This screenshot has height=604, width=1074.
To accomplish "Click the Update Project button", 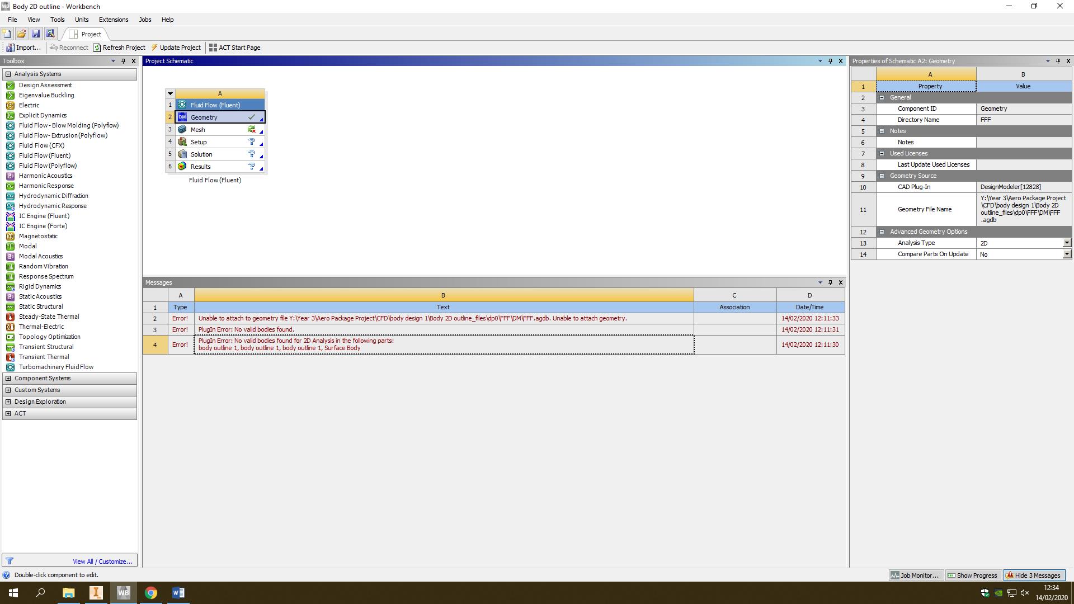I will pos(176,48).
